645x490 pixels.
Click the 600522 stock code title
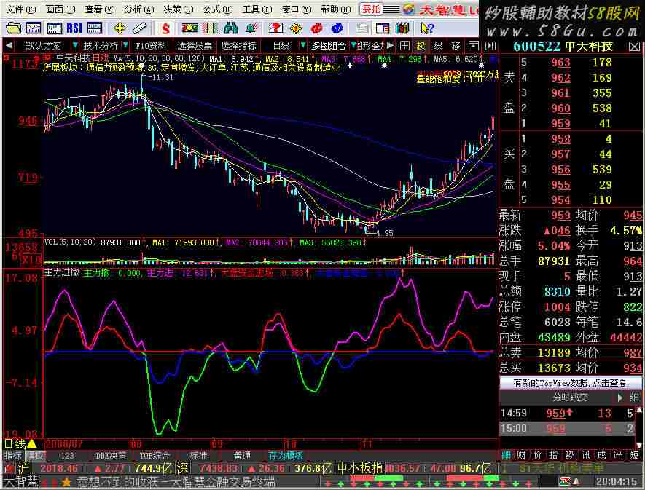[x=537, y=47]
